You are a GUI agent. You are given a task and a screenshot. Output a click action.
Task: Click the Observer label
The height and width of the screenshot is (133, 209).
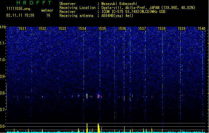(x=67, y=4)
